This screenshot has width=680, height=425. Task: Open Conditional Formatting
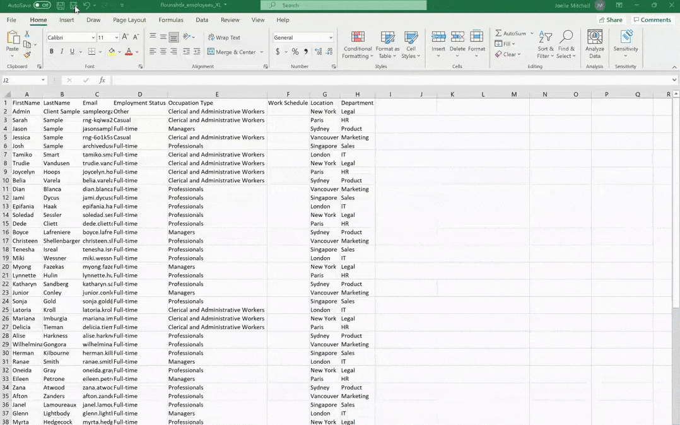(x=357, y=45)
